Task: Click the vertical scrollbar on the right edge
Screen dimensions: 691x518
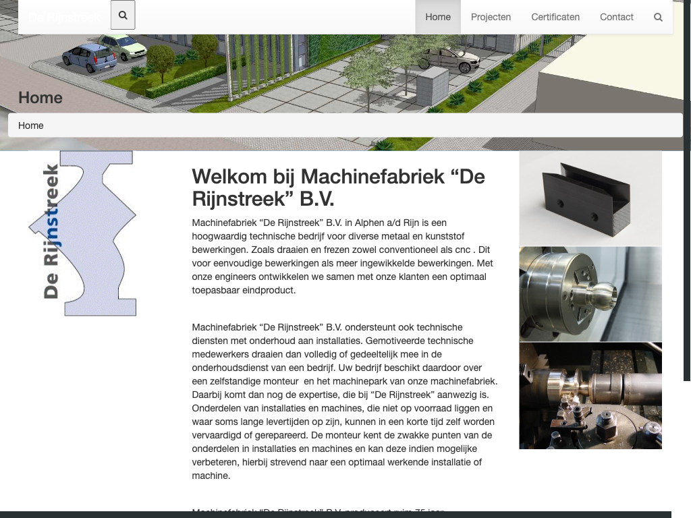Action: tap(687, 202)
